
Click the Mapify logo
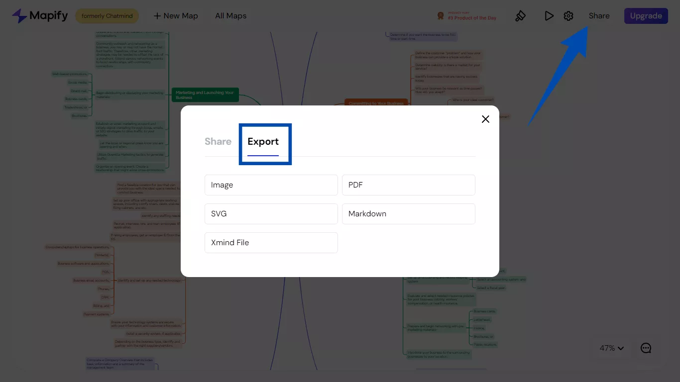point(40,16)
